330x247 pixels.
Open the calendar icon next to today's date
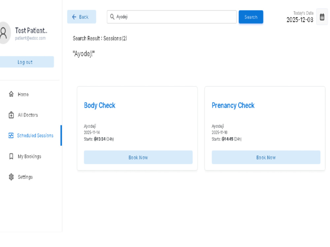(x=322, y=17)
